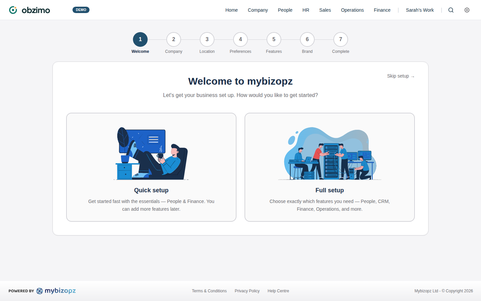
Task: Click the Skip setup link
Action: tap(401, 76)
